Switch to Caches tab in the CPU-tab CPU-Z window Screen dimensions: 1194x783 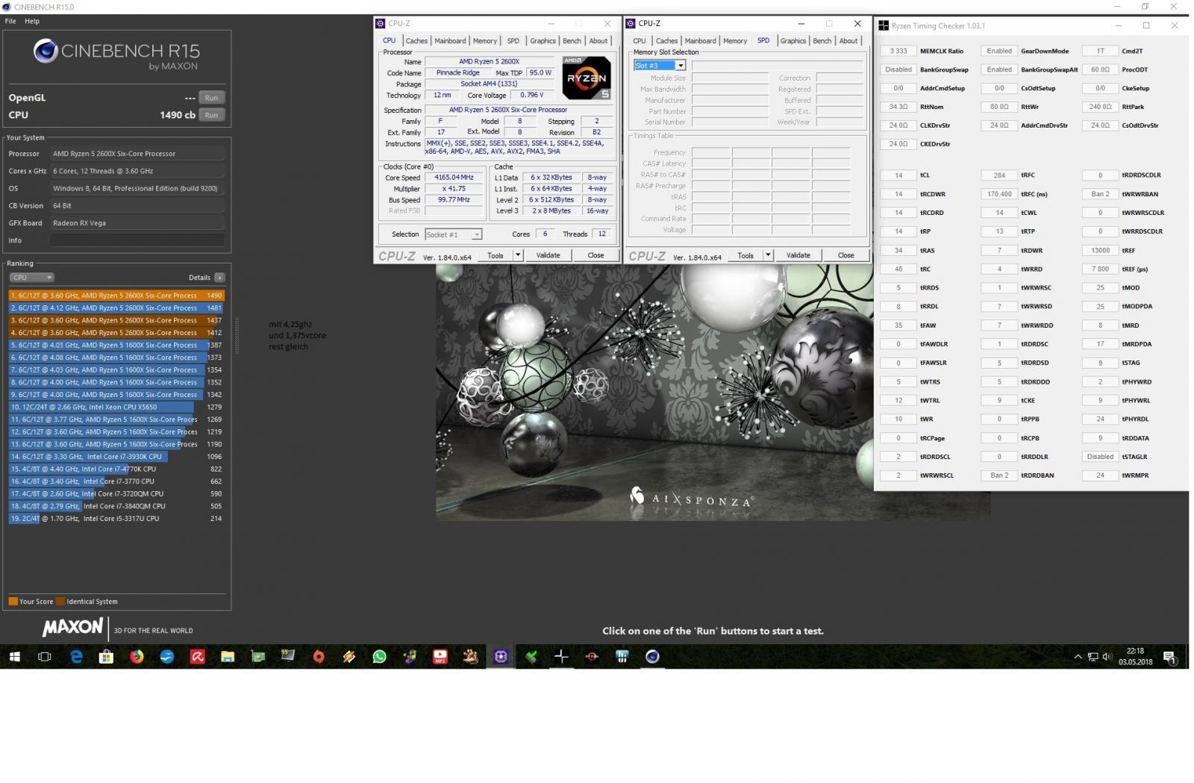(x=416, y=41)
